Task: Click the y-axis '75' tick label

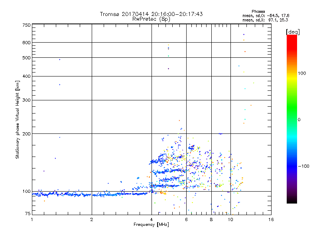Action: click(x=28, y=214)
